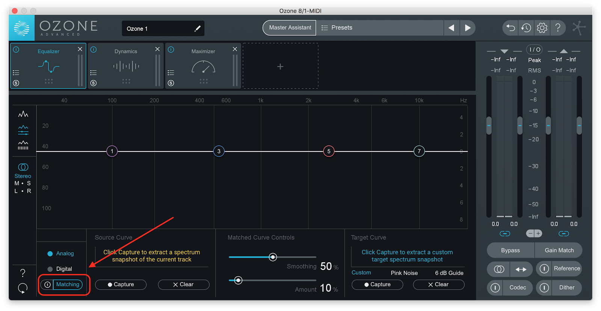Remove the Dynamics module

(x=157, y=49)
